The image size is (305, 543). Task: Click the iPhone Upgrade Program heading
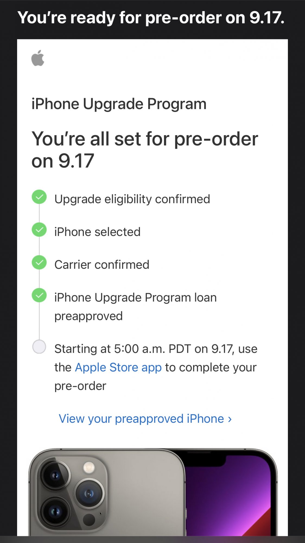pos(119,104)
